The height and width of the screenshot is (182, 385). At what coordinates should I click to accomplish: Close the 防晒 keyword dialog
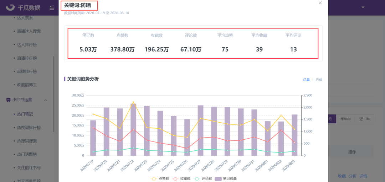click(320, 3)
